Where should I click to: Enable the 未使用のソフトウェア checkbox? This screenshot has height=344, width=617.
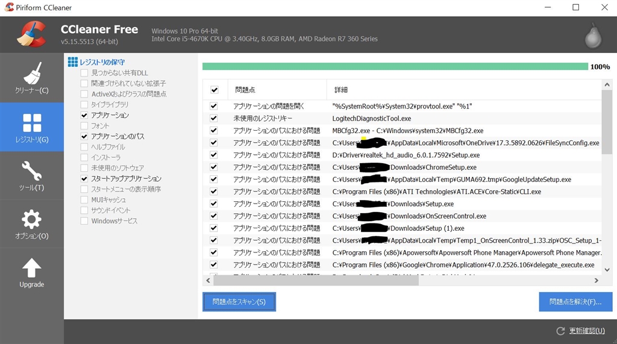[84, 168]
